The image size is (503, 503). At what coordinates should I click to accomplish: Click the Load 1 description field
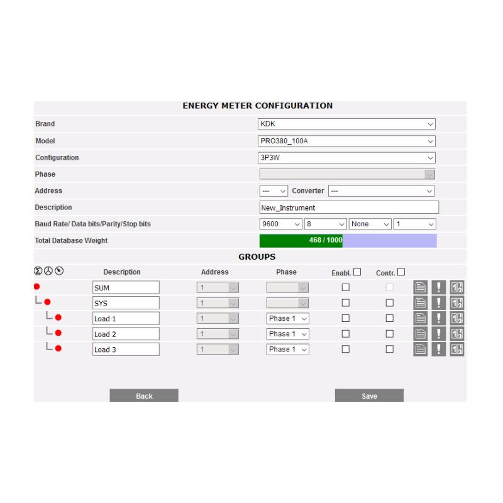tap(126, 318)
